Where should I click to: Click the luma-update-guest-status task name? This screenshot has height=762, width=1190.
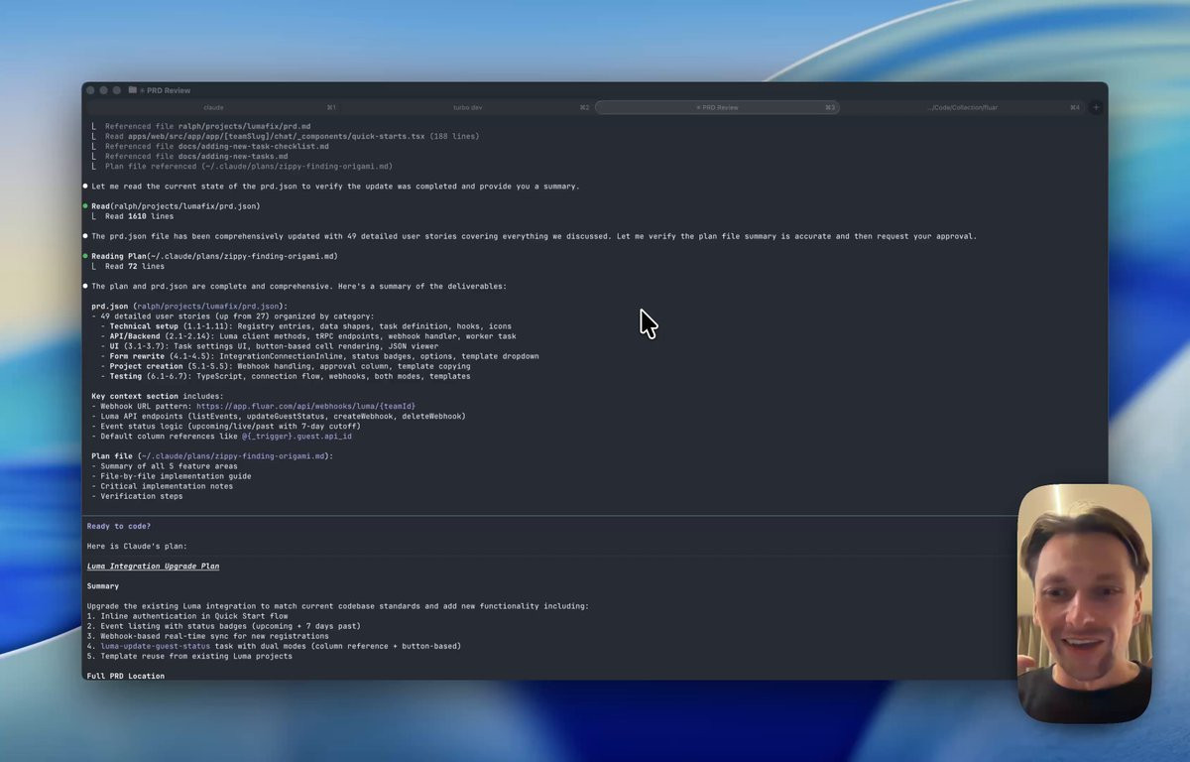156,646
